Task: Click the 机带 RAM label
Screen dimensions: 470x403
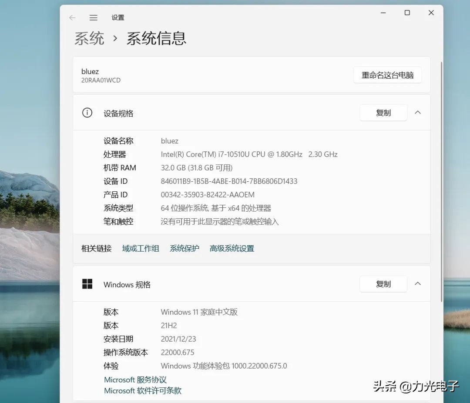Action: 120,168
